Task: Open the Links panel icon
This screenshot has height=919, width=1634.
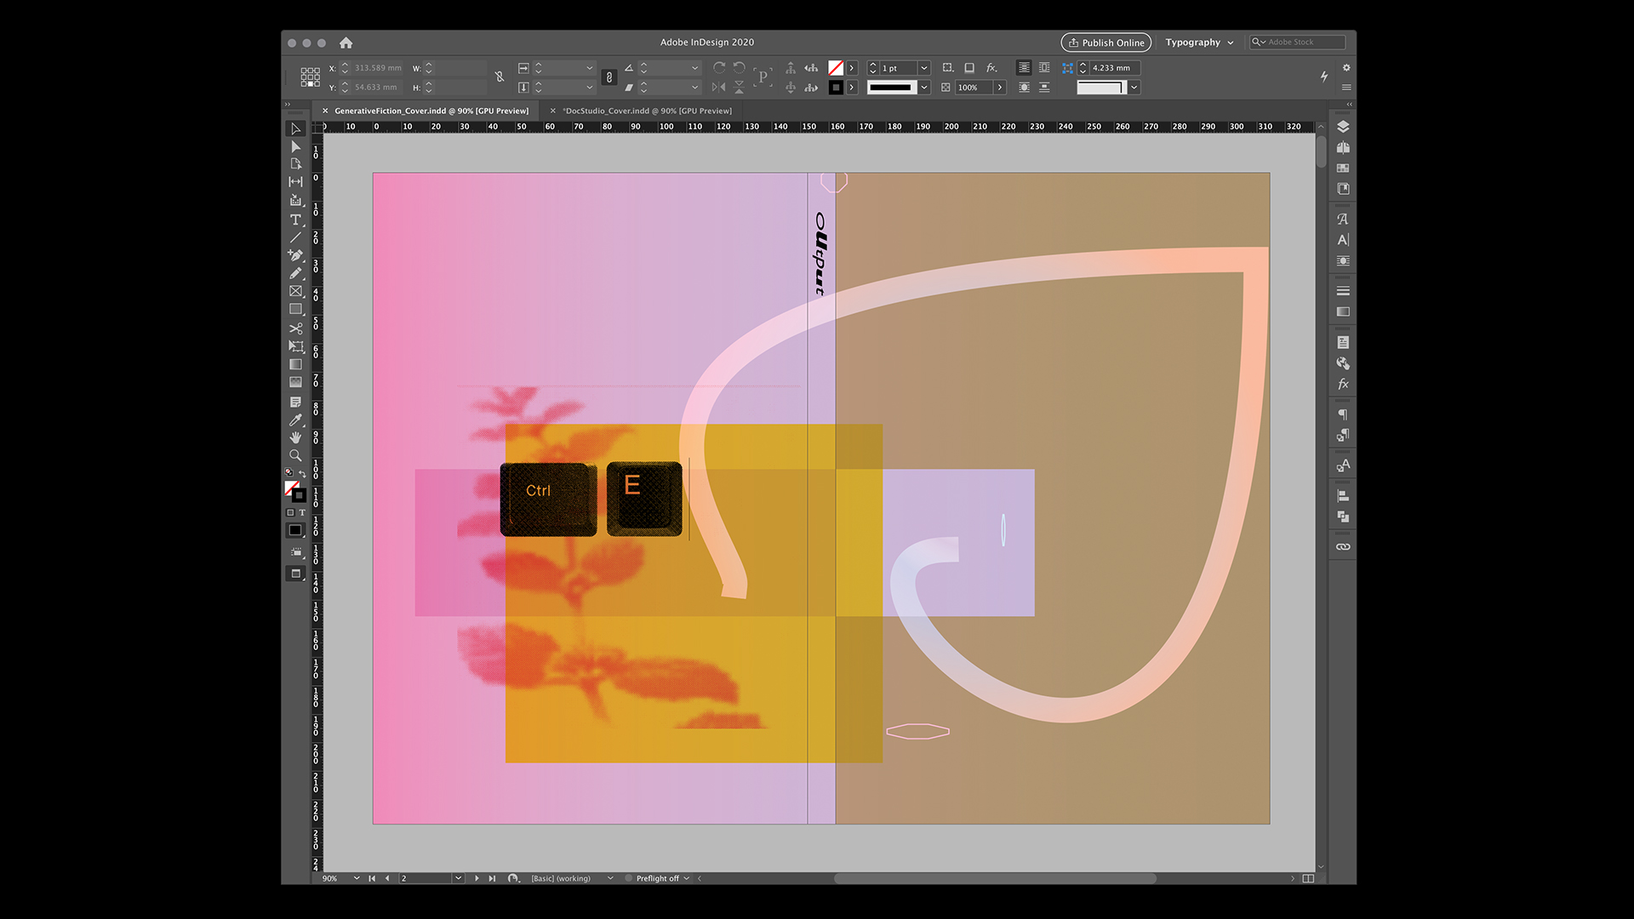Action: [1343, 547]
